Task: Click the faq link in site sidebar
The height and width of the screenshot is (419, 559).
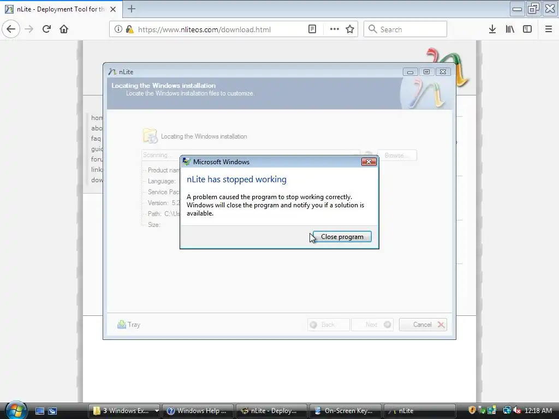Action: [x=96, y=139]
